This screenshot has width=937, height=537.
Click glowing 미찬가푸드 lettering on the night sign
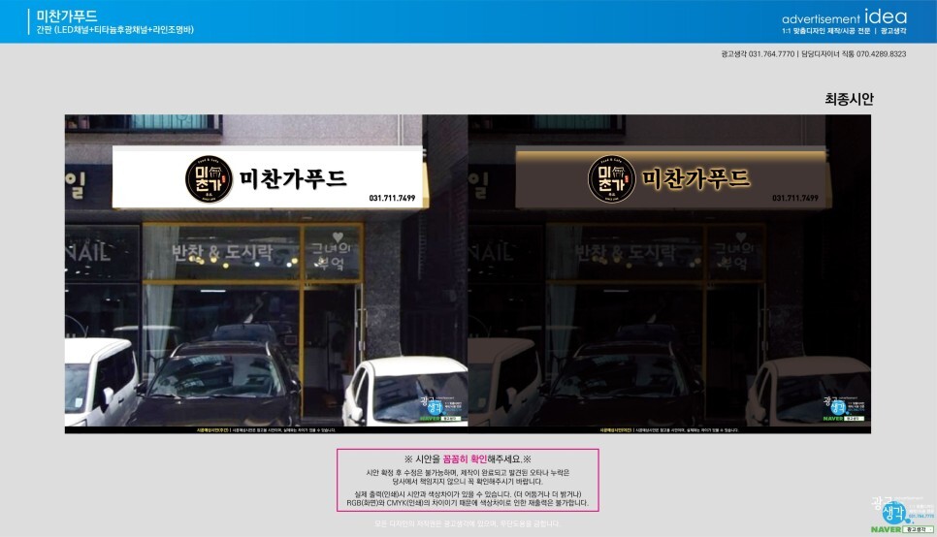click(x=695, y=178)
